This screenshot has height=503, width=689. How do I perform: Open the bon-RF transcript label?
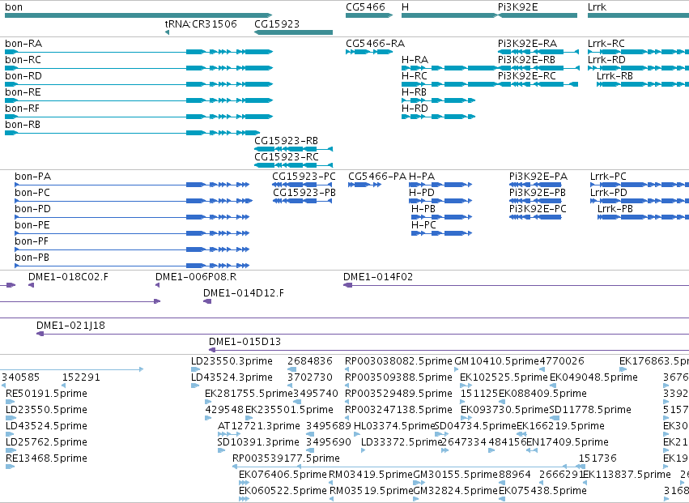pyautogui.click(x=23, y=109)
